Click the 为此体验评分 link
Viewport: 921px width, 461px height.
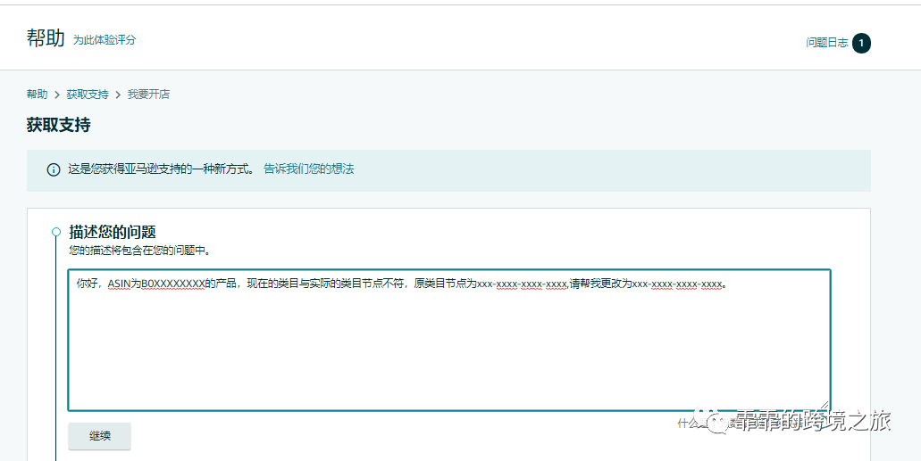tap(104, 40)
